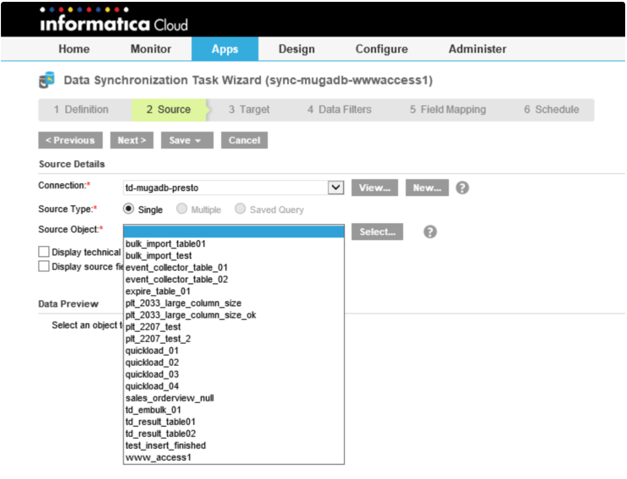Create a connection with the New button

point(426,188)
